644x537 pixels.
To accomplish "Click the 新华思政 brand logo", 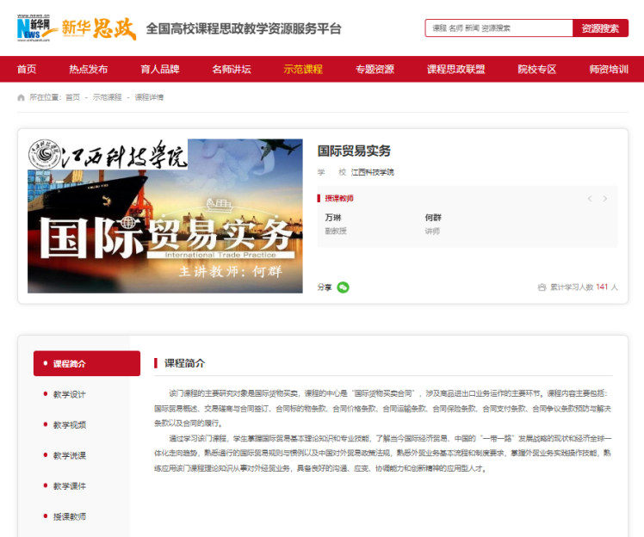I will (98, 28).
